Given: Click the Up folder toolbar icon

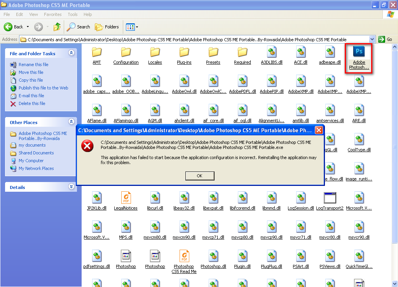Looking at the screenshot, I should coord(57,27).
